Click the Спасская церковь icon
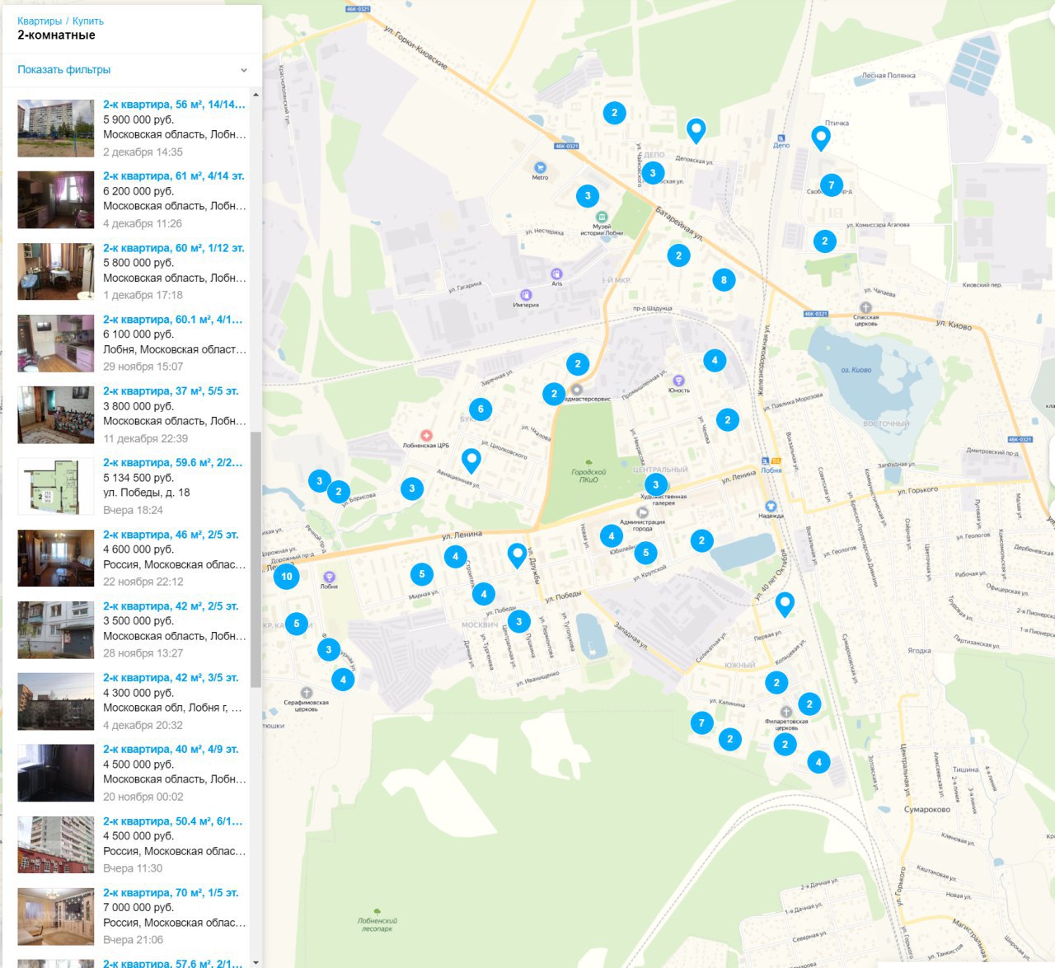1055x968 pixels. [865, 307]
